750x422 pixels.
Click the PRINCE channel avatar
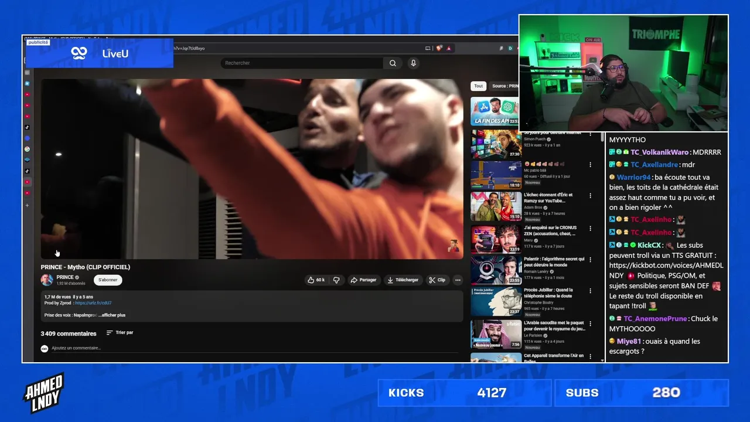click(47, 280)
